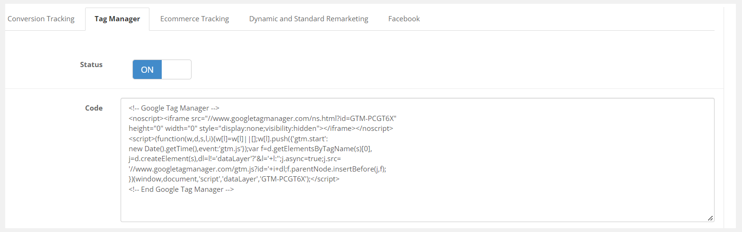The height and width of the screenshot is (232, 742).
Task: Click the resize grip of Code box
Action: click(710, 218)
